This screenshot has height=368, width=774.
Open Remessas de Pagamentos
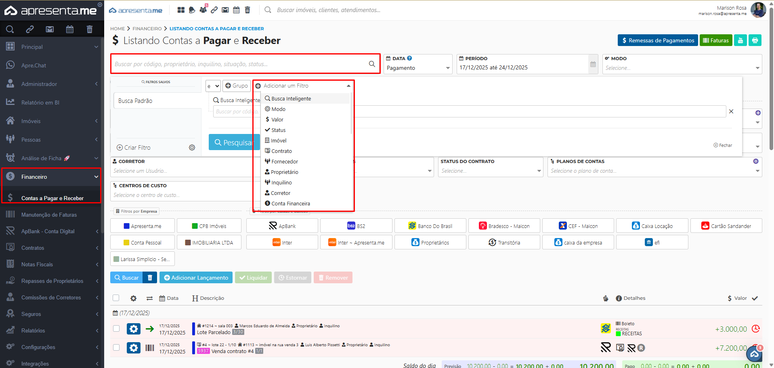pos(657,40)
